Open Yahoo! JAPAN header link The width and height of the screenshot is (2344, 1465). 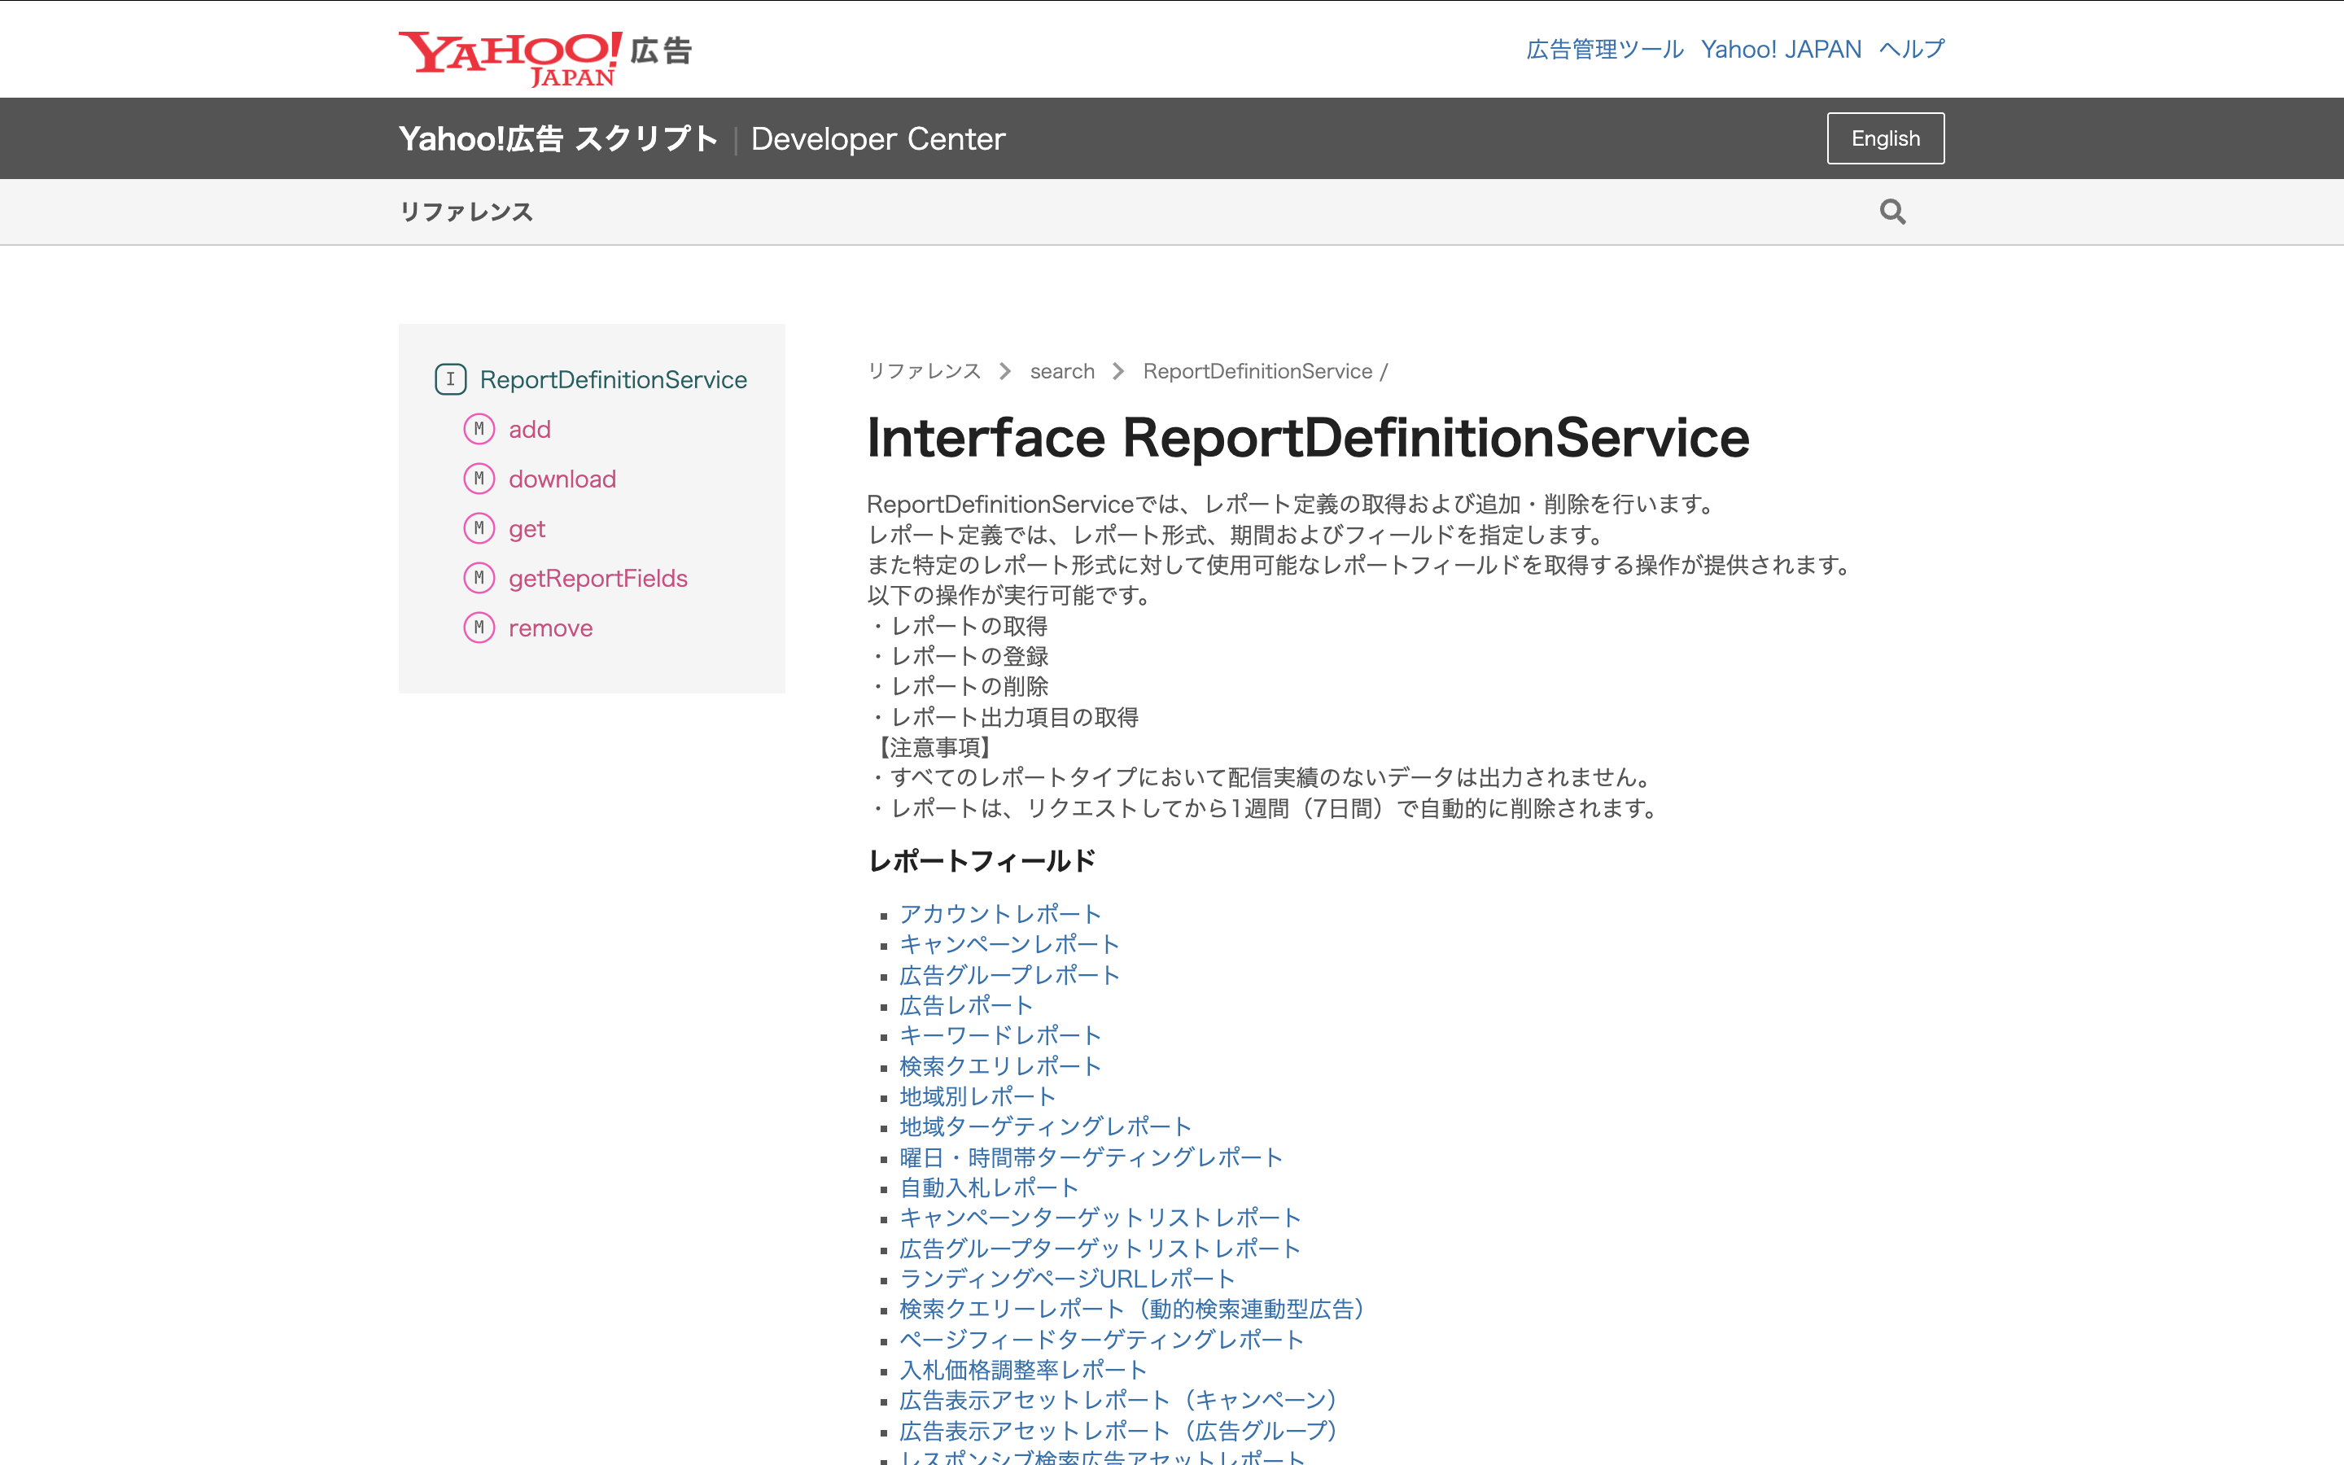1782,50
